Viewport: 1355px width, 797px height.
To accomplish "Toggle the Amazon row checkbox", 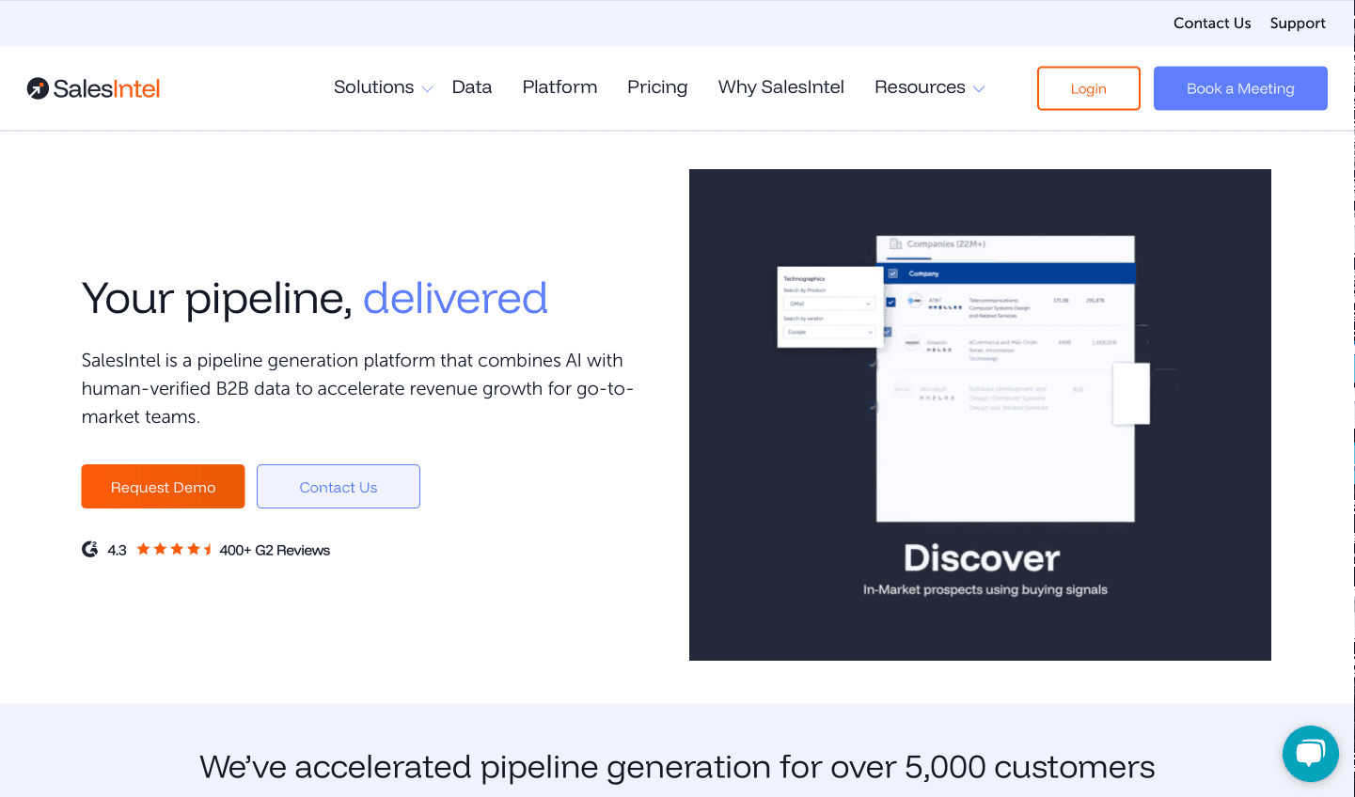I will coord(887,332).
